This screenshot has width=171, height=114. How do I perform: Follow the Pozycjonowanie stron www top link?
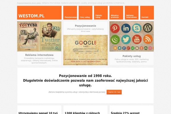tap(29, 3)
